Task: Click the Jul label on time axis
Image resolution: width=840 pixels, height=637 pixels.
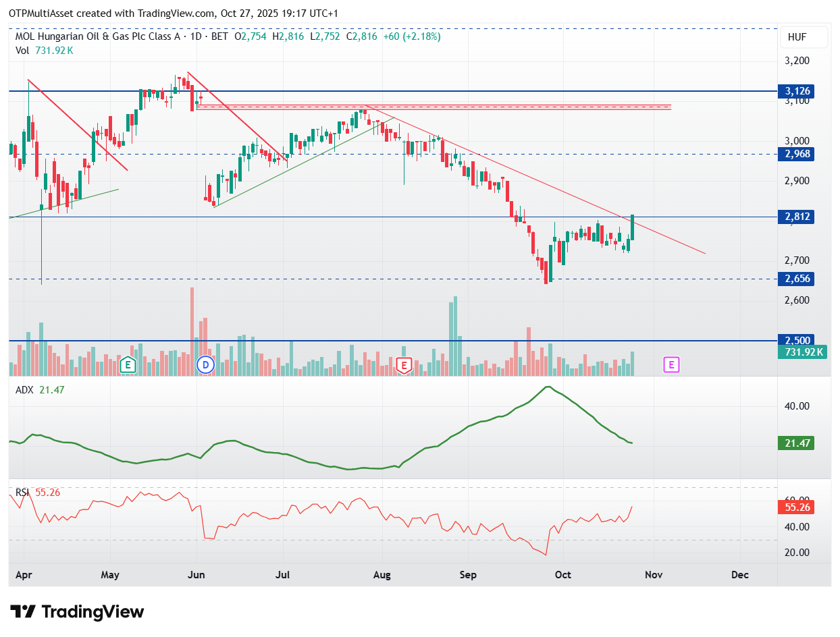Action: tap(283, 575)
